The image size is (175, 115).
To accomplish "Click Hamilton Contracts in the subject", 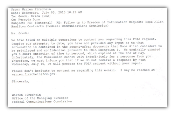I will click(27, 26).
